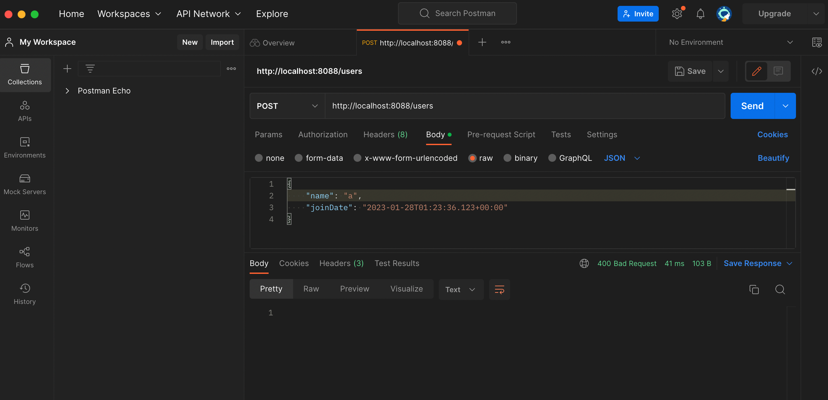Click in the request URL field
Screen dimensions: 828x400
tap(525, 106)
